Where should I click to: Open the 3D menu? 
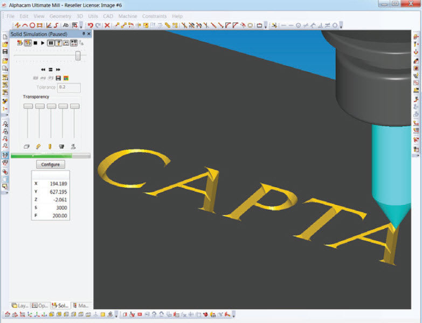(80, 16)
